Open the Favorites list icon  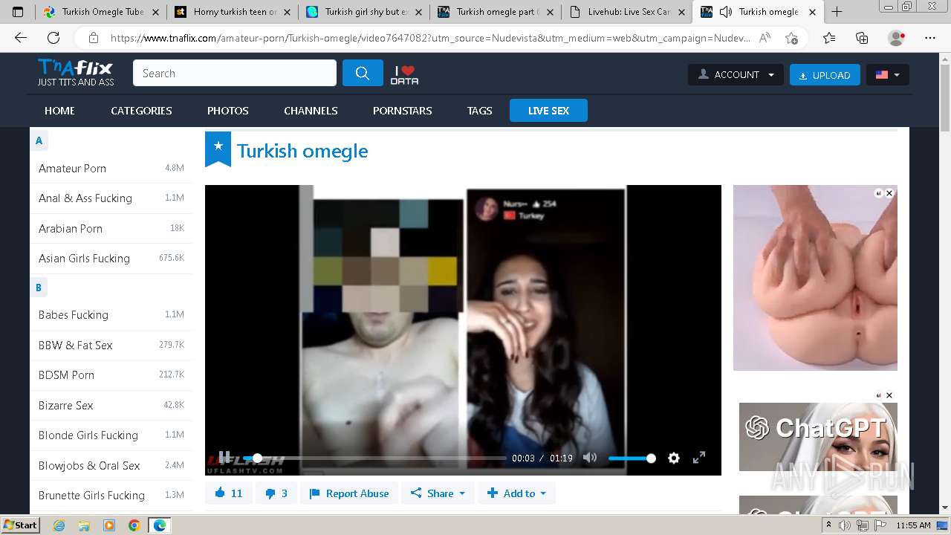coord(829,38)
